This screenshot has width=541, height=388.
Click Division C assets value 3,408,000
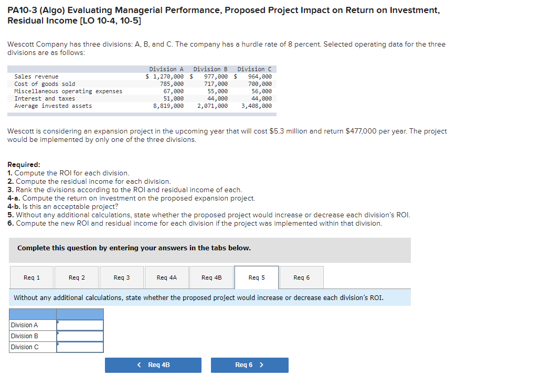[x=257, y=106]
